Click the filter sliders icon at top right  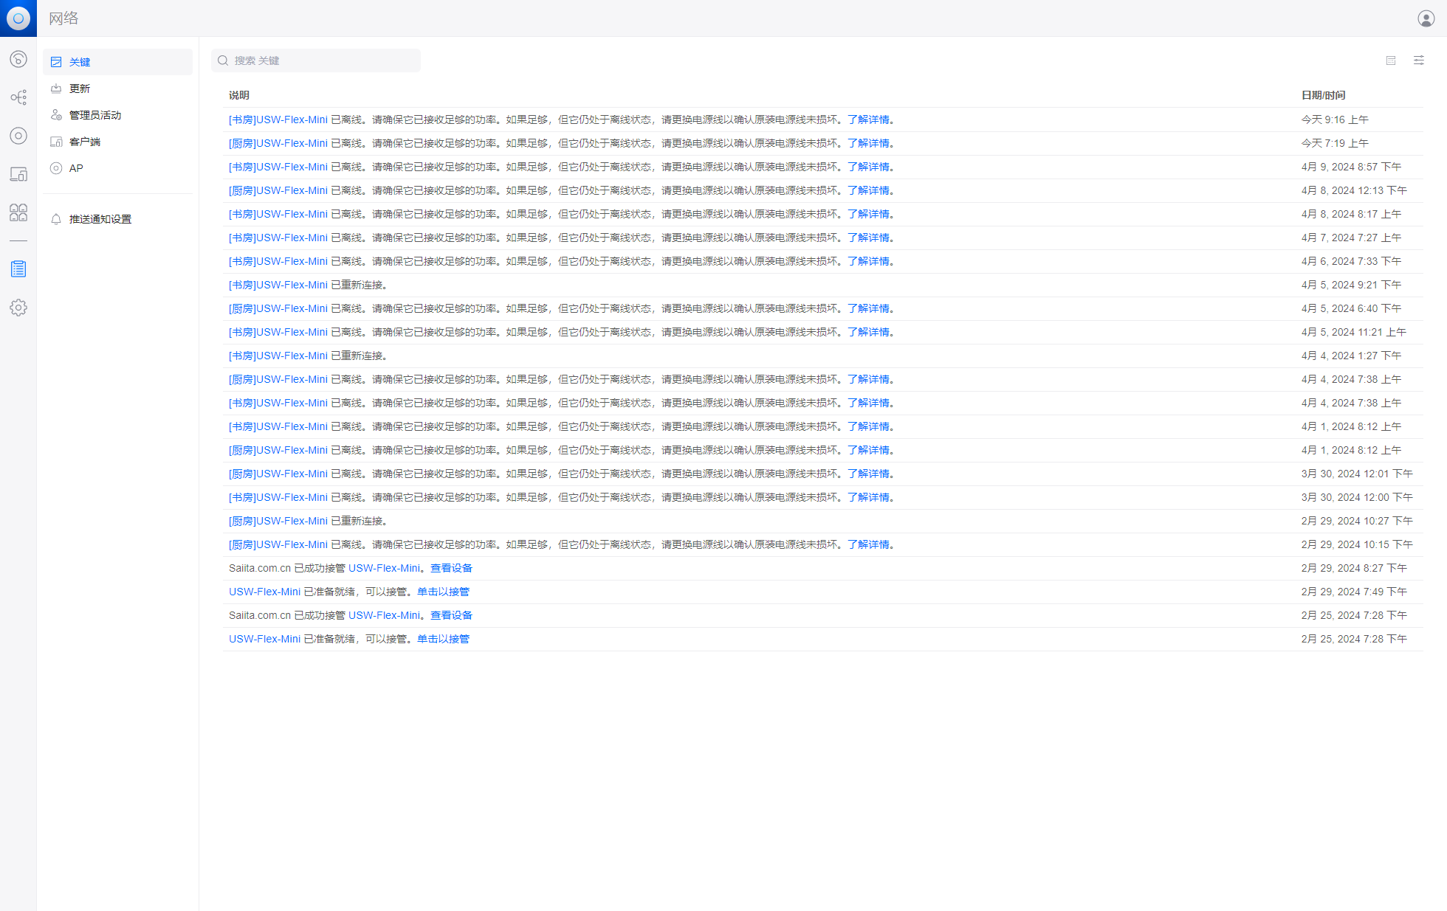[x=1418, y=60]
